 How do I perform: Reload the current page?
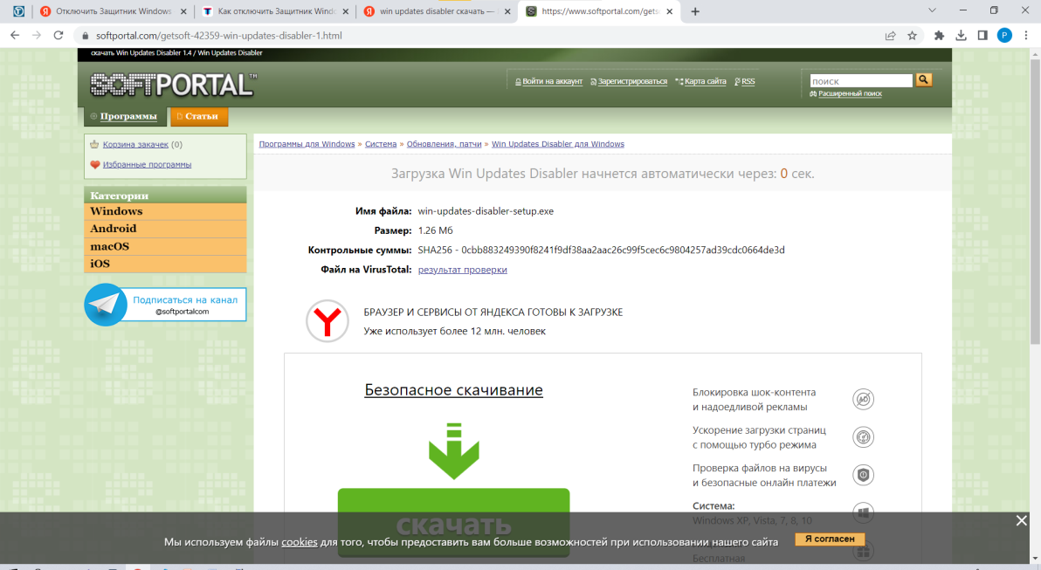(x=59, y=36)
